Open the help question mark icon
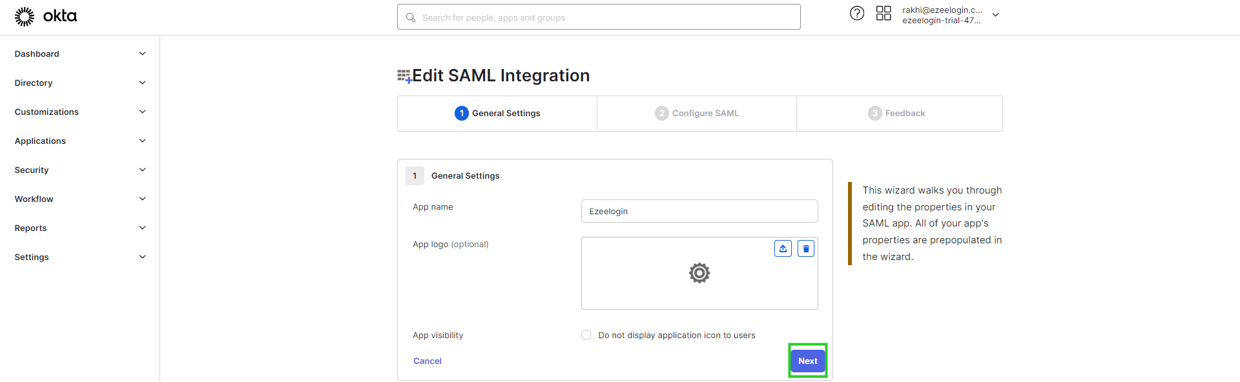Viewport: 1240px width, 382px height. 857,14
